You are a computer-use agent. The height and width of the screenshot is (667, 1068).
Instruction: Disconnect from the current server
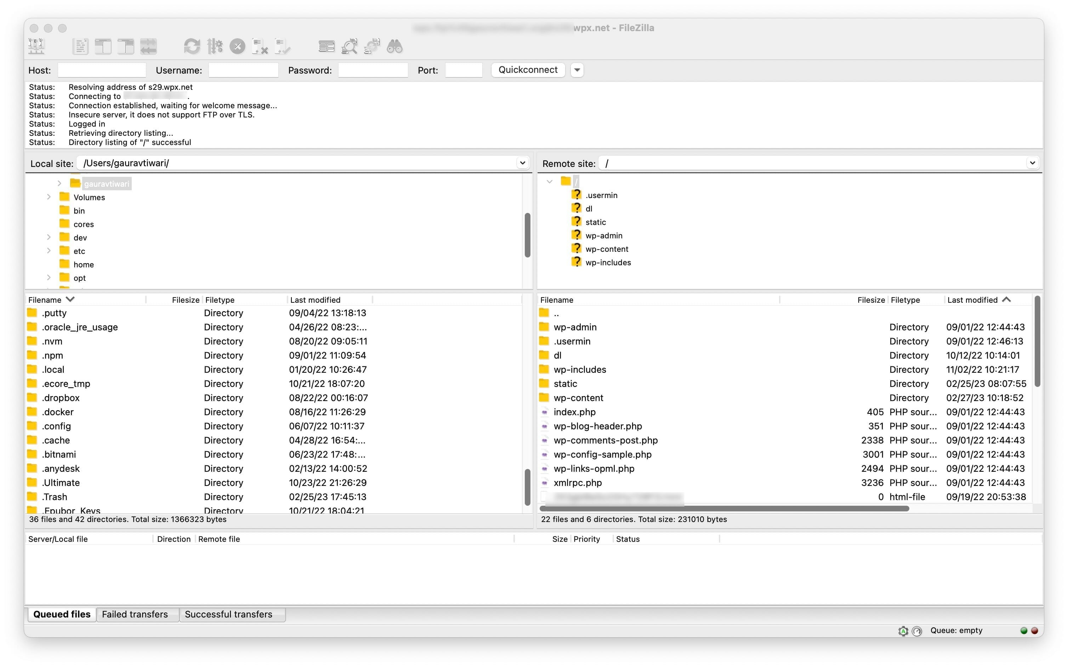[260, 46]
